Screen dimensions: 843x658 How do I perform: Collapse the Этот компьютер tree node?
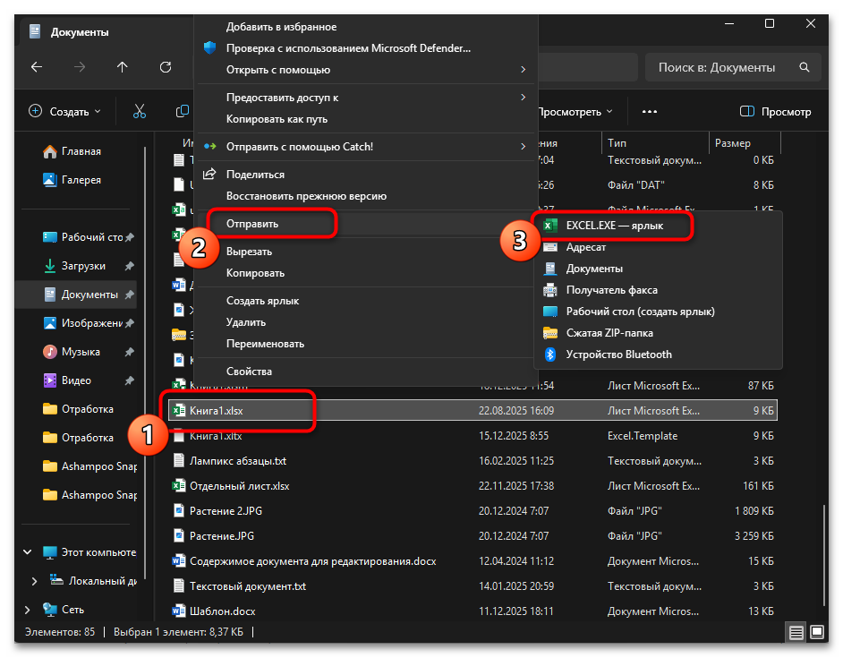click(28, 552)
